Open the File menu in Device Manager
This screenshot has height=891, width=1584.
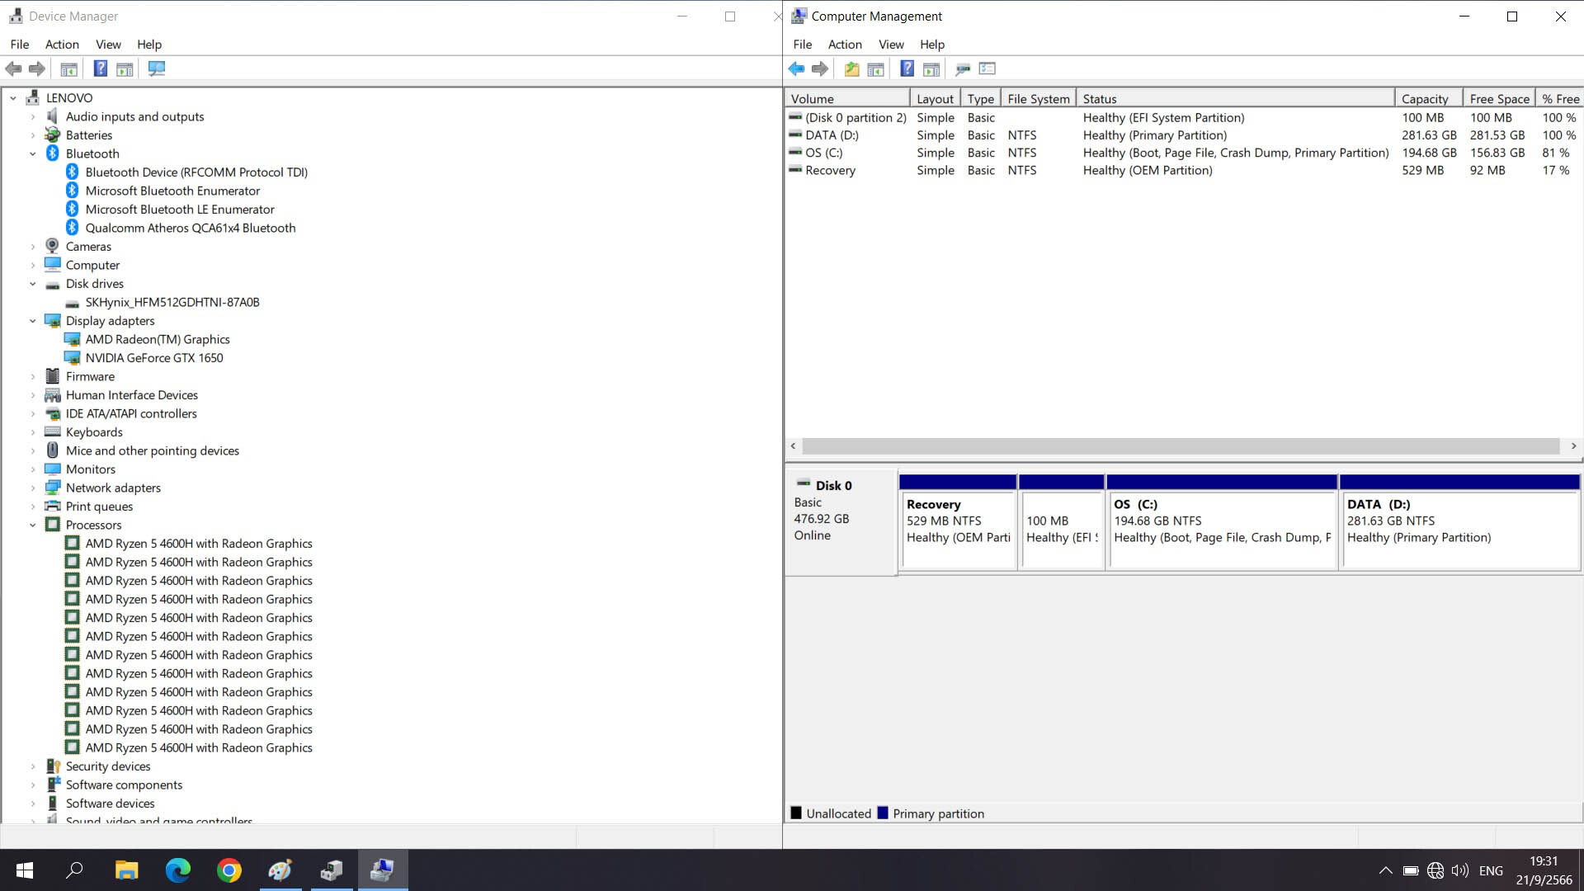20,45
